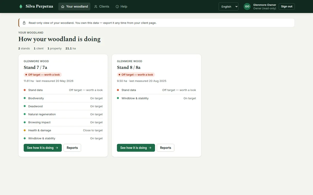
Task: Click Stand data label in Stand 7 / 7a card
Action: click(35, 90)
